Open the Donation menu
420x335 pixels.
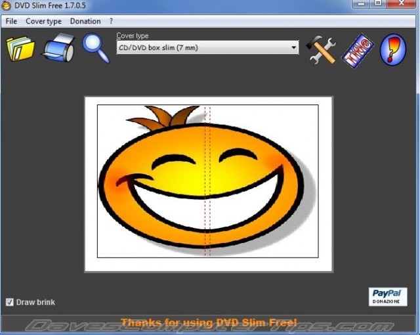pyautogui.click(x=85, y=21)
